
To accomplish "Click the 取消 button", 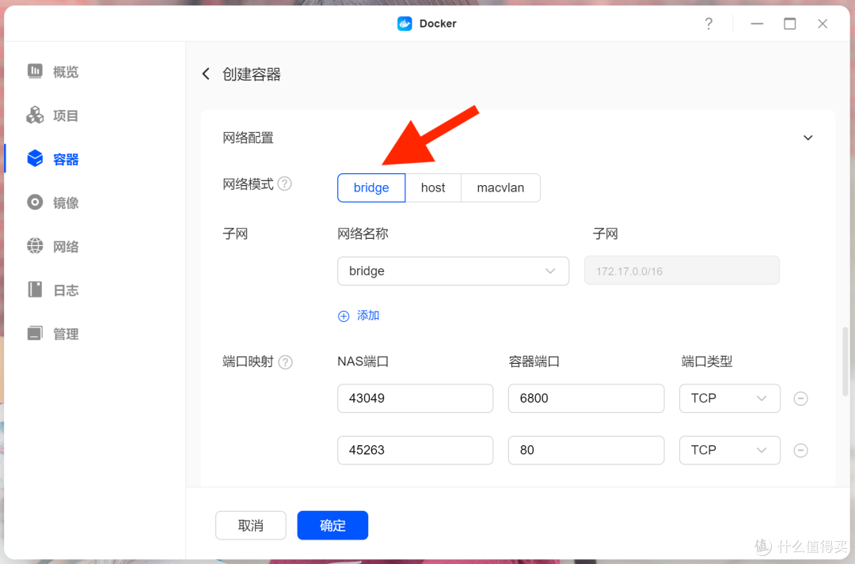I will click(x=250, y=525).
